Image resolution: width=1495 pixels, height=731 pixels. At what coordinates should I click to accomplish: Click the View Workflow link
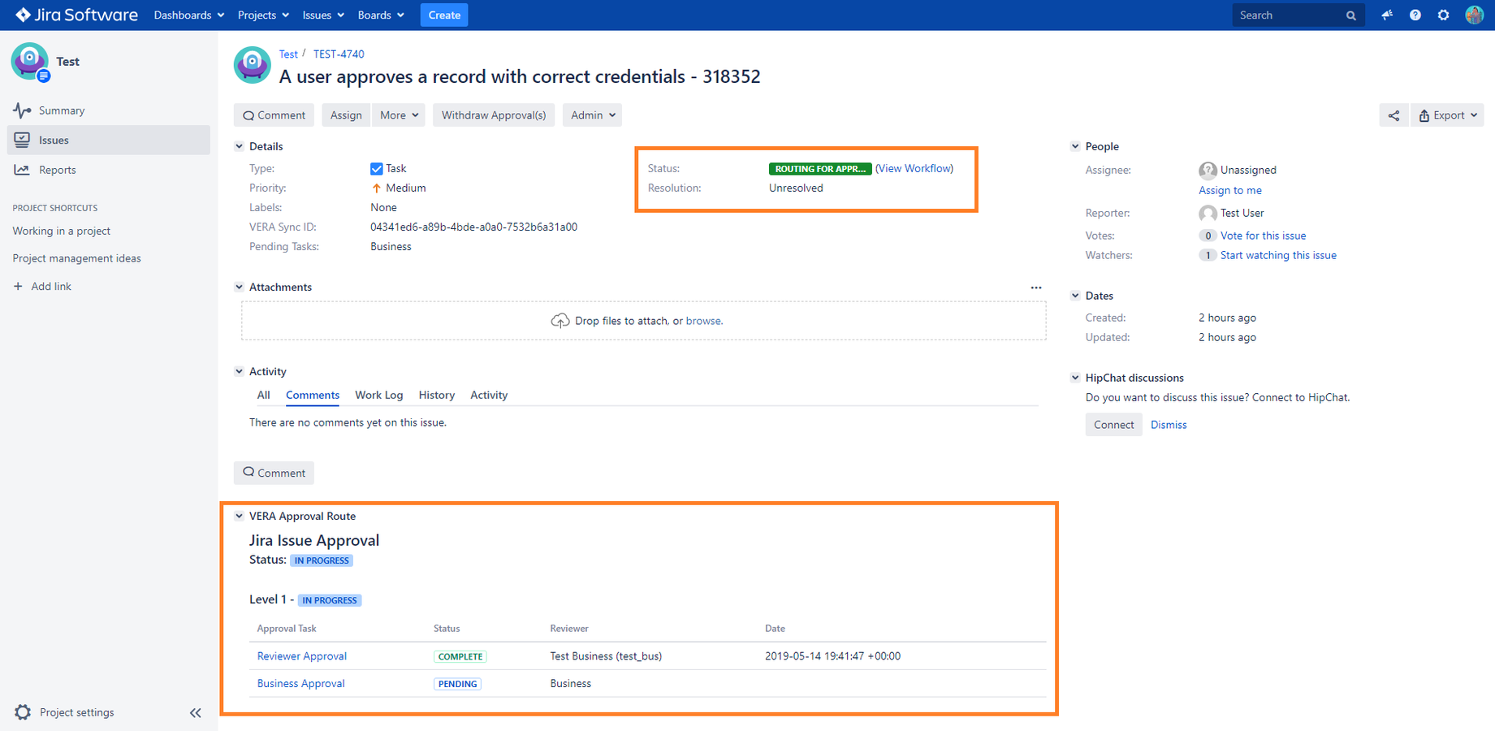[914, 168]
